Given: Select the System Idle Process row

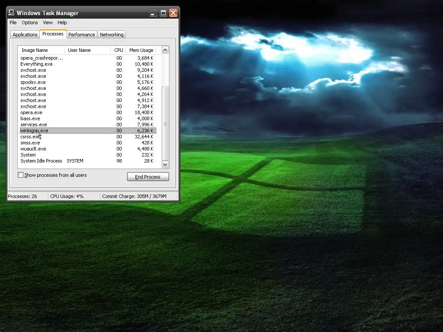Looking at the screenshot, I should (x=88, y=161).
